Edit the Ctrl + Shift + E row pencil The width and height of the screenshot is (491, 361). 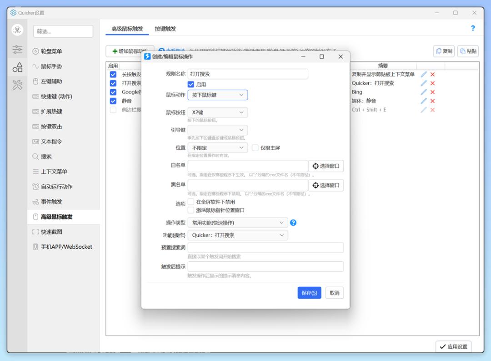tap(423, 110)
